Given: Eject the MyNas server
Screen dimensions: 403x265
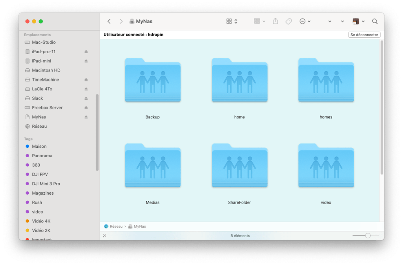Looking at the screenshot, I should coord(86,117).
